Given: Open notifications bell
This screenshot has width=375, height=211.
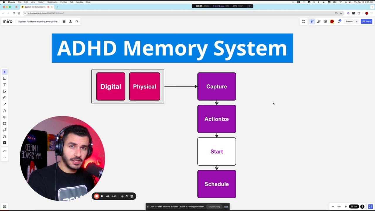Looking at the screenshot, I should 339,21.
